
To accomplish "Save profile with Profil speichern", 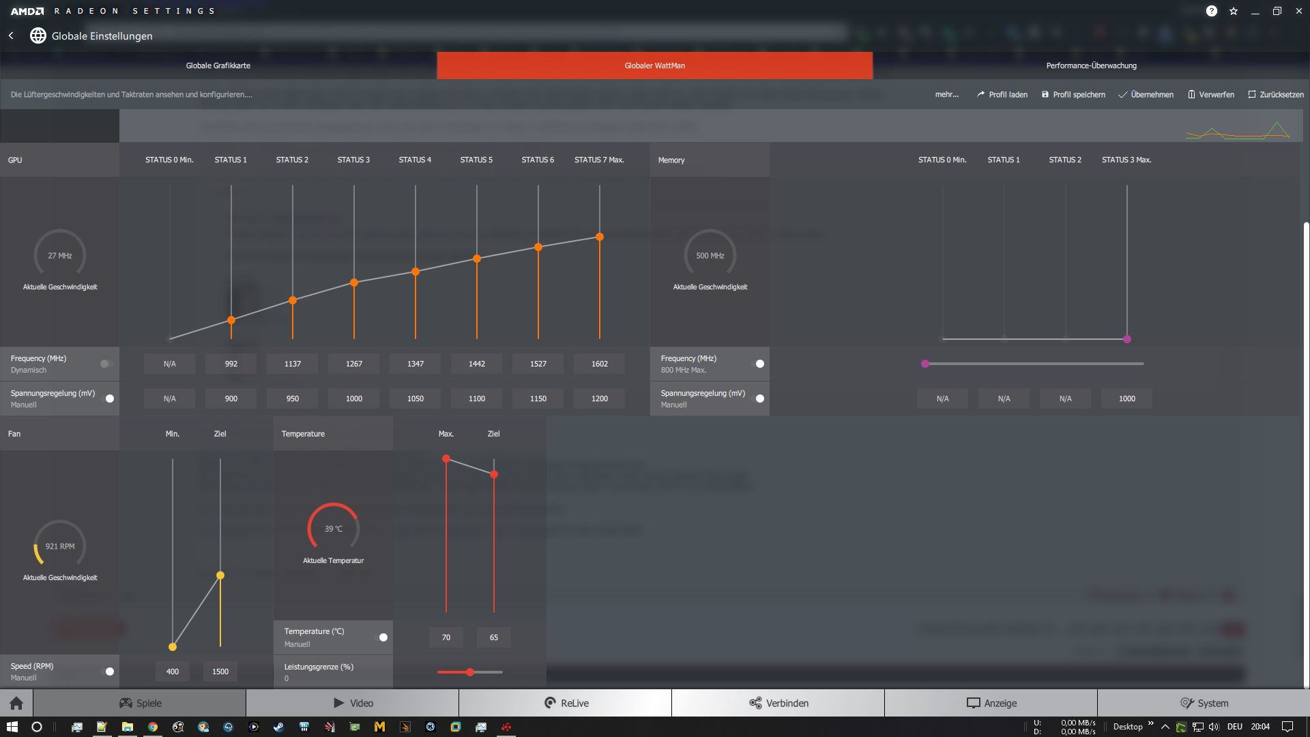I will pos(1073,95).
